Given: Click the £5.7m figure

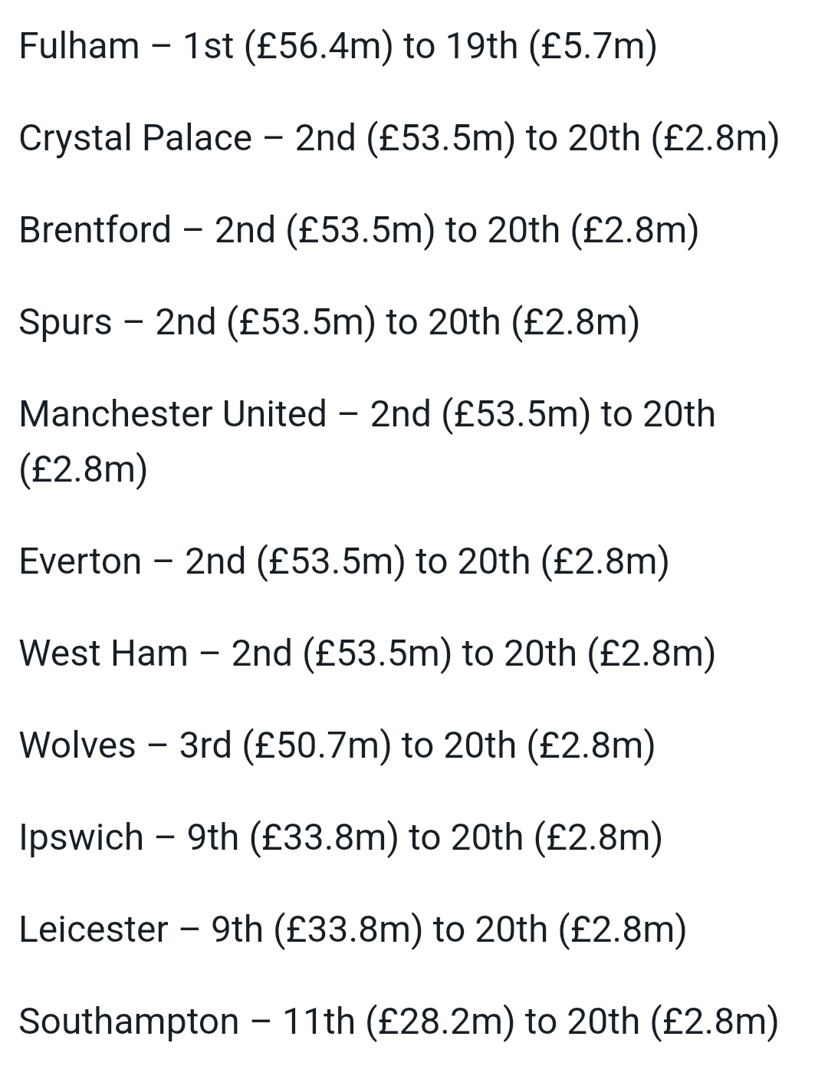Looking at the screenshot, I should 593,46.
